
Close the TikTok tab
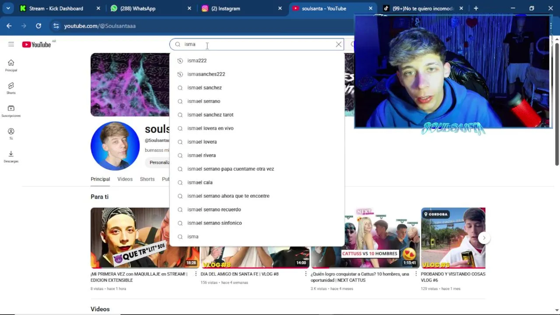pyautogui.click(x=461, y=8)
